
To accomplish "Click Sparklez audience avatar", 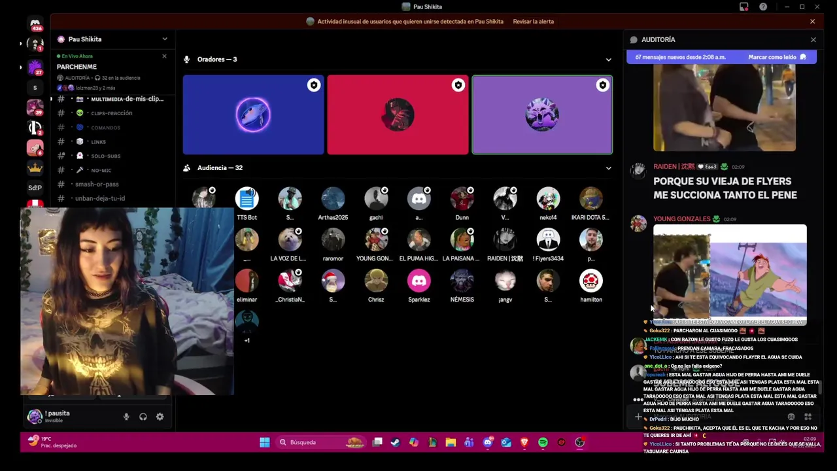I will pos(419,281).
